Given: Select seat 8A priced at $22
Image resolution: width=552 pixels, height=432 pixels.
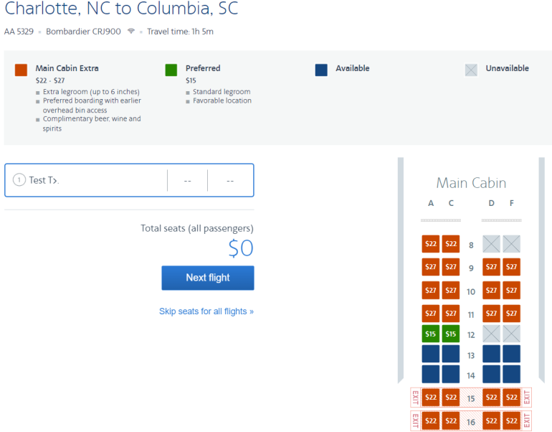Looking at the screenshot, I should (430, 244).
